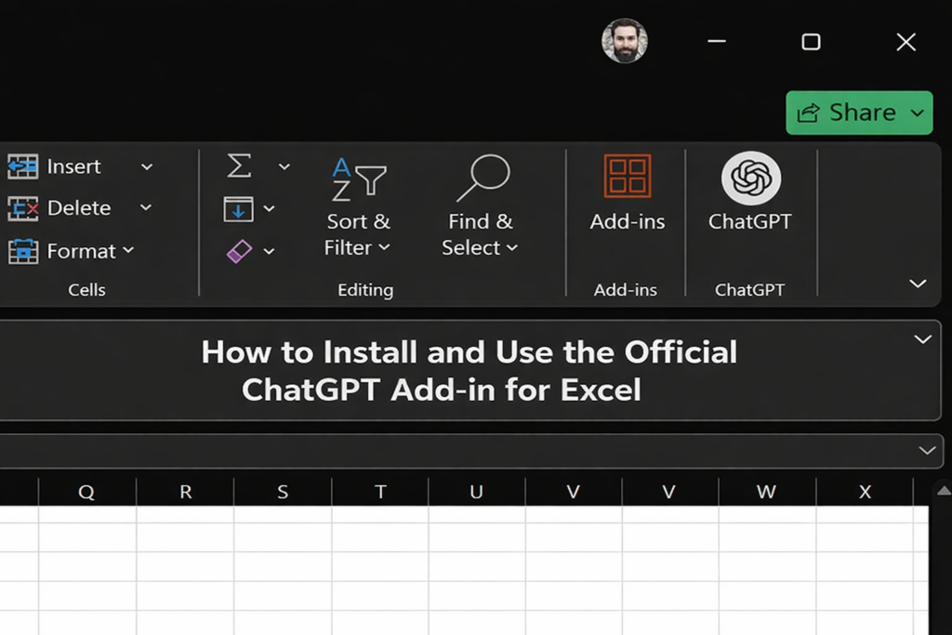The width and height of the screenshot is (952, 635).
Task: Open the Add-ins gallery
Action: point(628,177)
